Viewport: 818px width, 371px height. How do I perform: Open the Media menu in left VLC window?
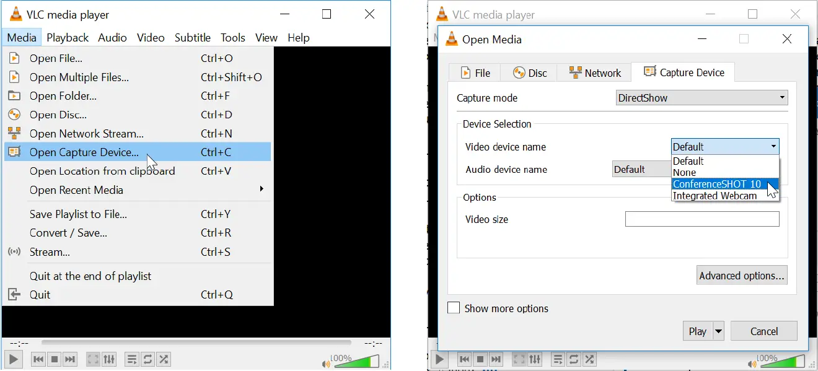tap(22, 38)
